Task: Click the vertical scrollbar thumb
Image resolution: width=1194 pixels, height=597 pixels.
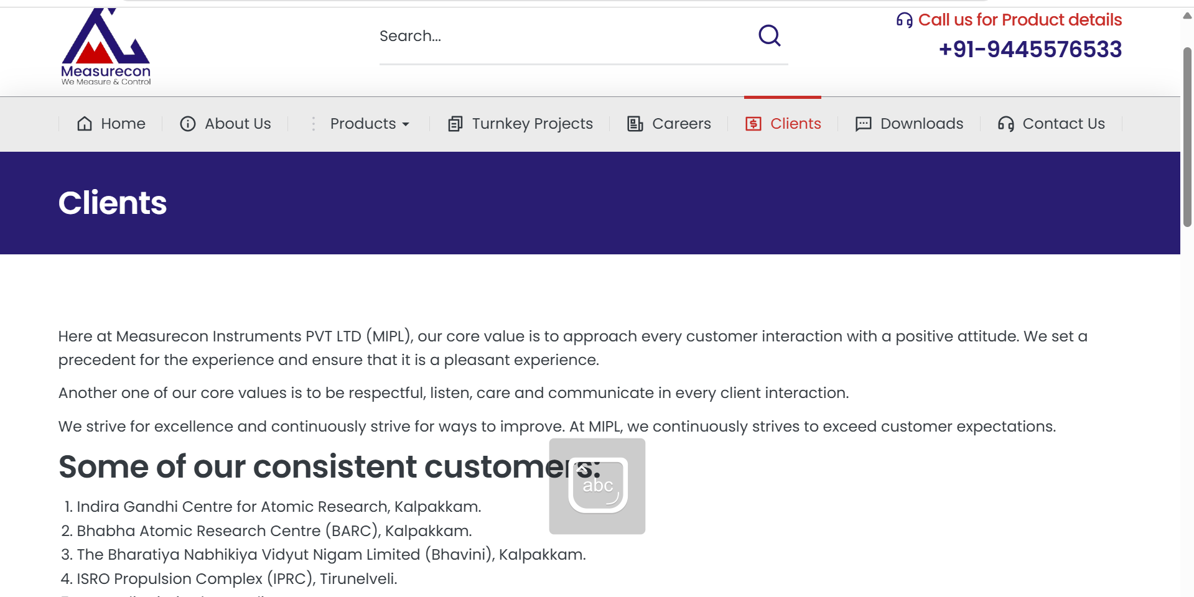Action: [x=1187, y=137]
